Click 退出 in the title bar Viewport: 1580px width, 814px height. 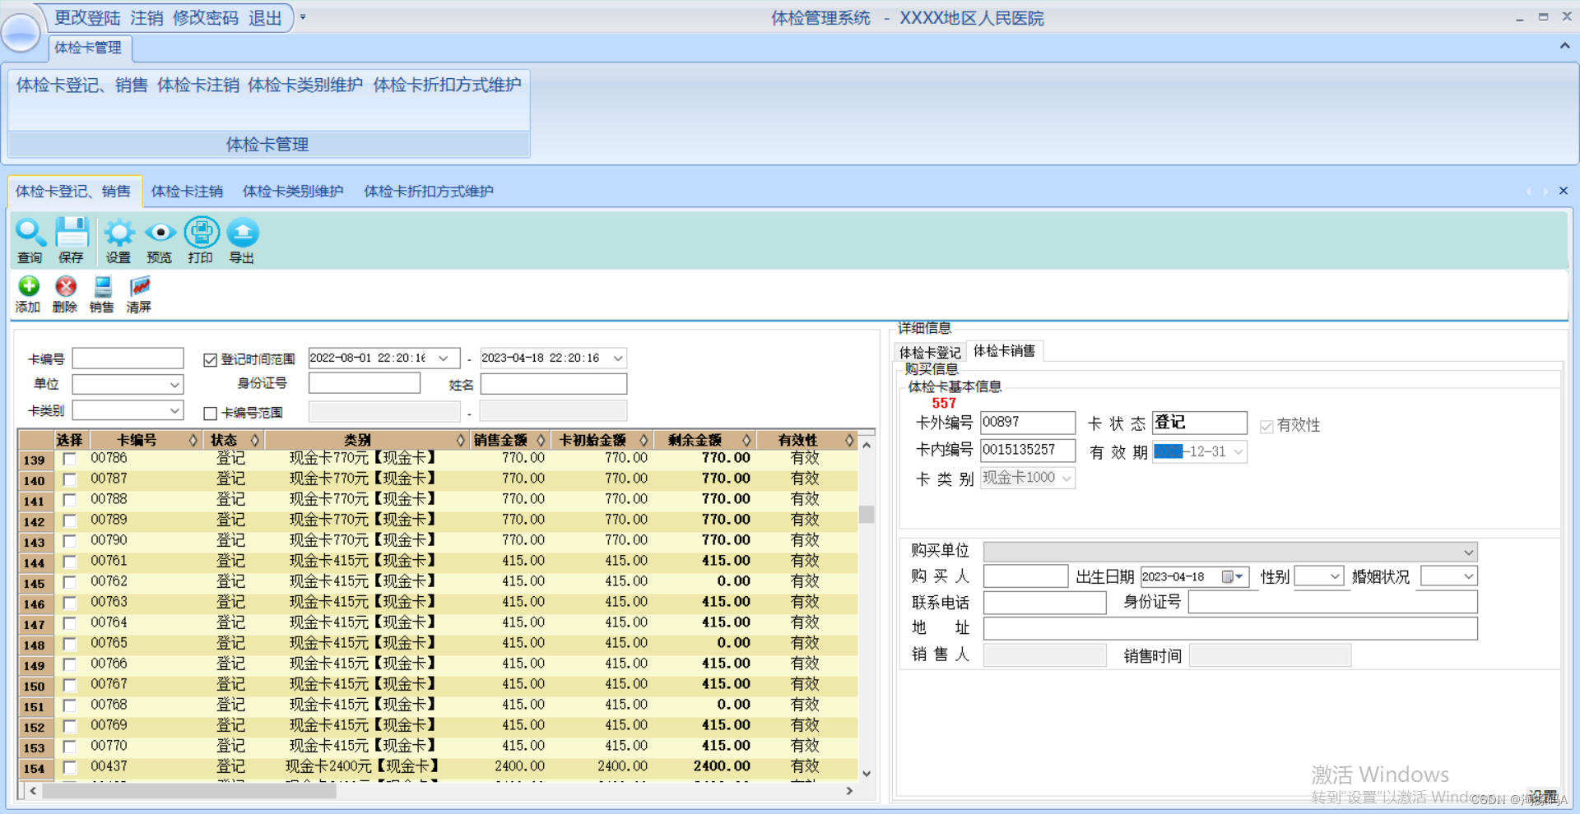pyautogui.click(x=265, y=18)
